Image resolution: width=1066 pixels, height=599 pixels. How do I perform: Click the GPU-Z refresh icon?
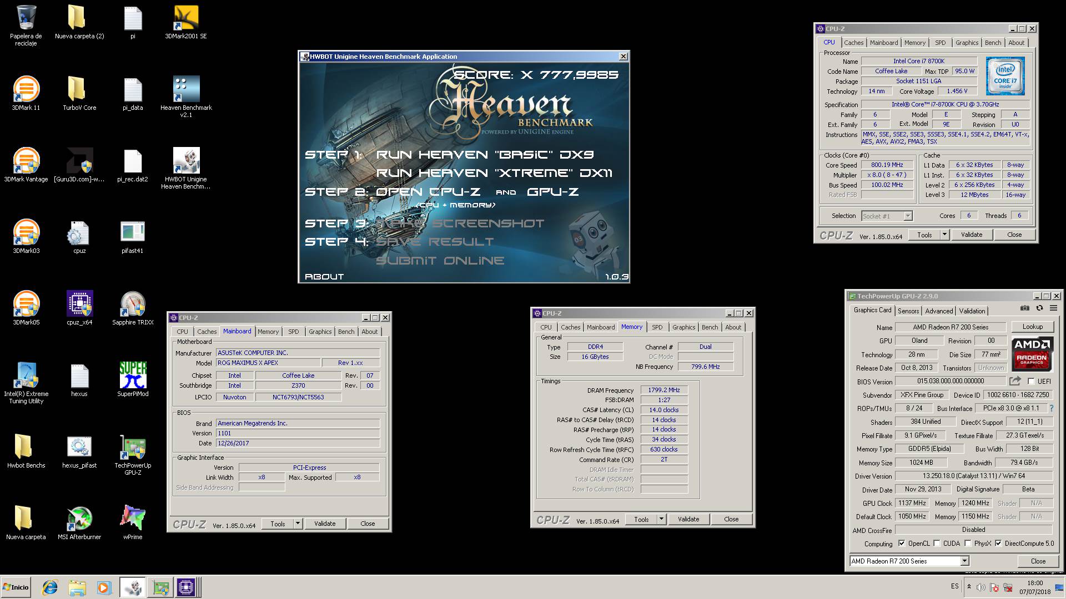coord(1039,308)
